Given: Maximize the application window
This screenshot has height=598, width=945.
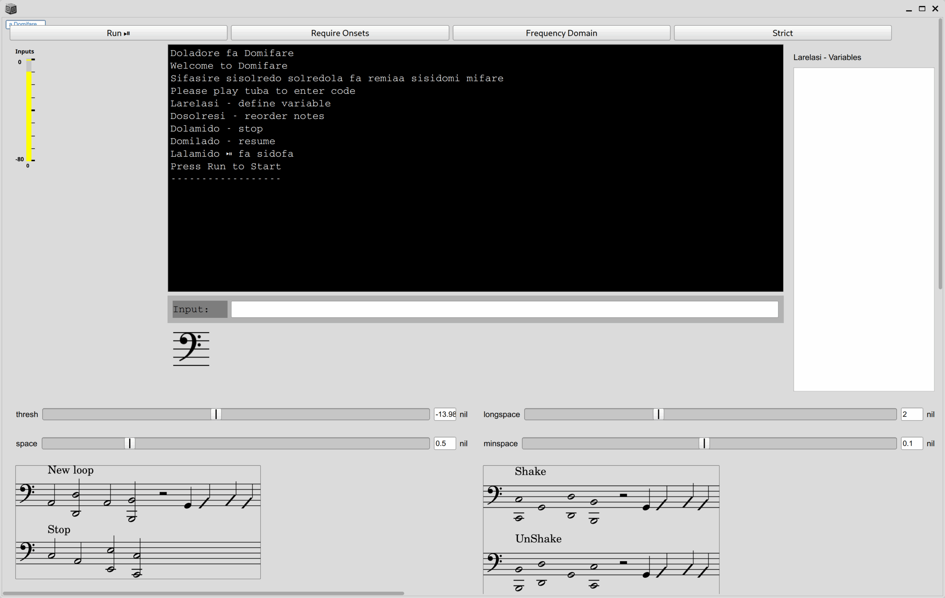Looking at the screenshot, I should (x=922, y=8).
